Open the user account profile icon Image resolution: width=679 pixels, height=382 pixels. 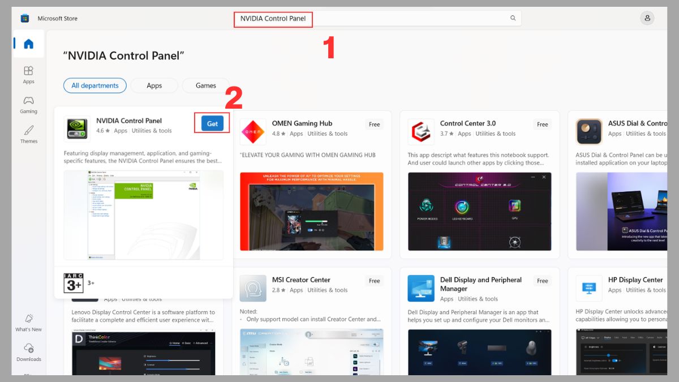(x=647, y=18)
